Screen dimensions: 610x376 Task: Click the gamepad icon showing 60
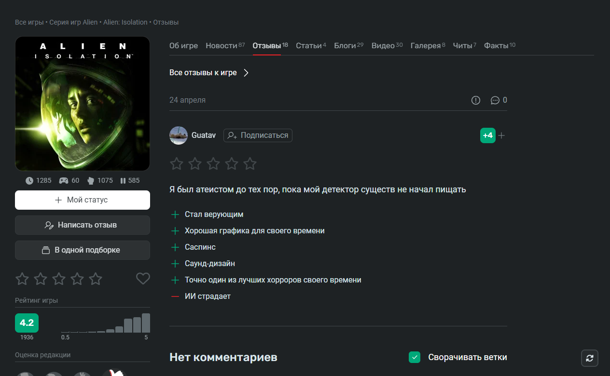point(63,180)
